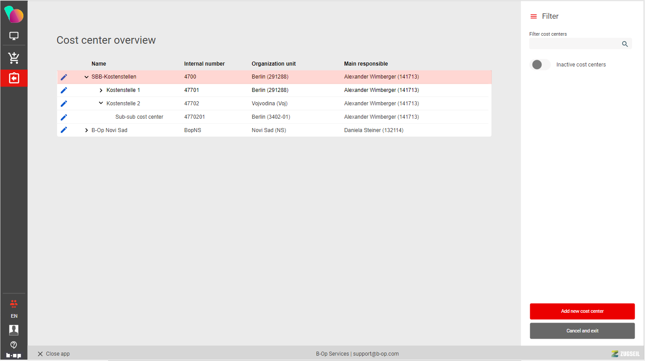645x361 pixels.
Task: Open the help question mark icon
Action: pyautogui.click(x=14, y=345)
